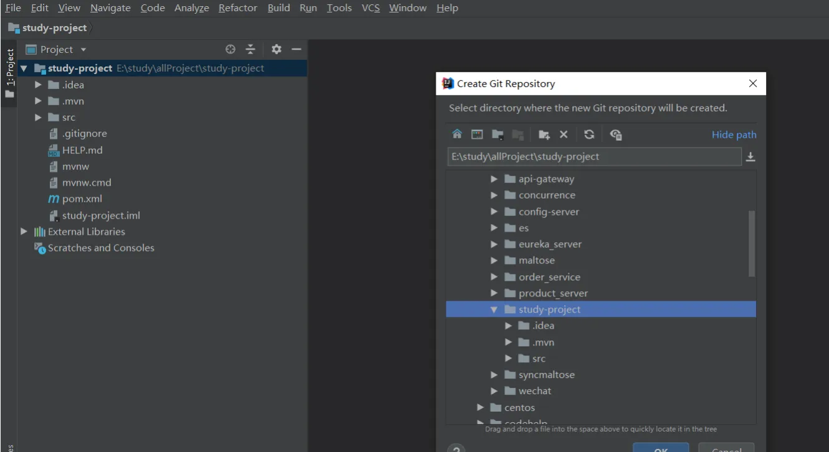Open pom.xml Maven file
The width and height of the screenshot is (829, 452).
coord(82,199)
